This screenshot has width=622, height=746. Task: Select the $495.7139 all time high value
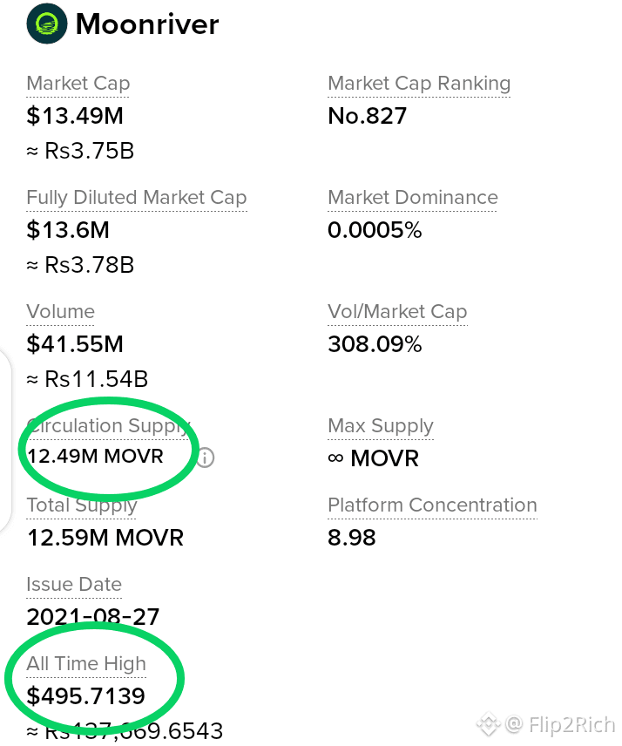85,696
